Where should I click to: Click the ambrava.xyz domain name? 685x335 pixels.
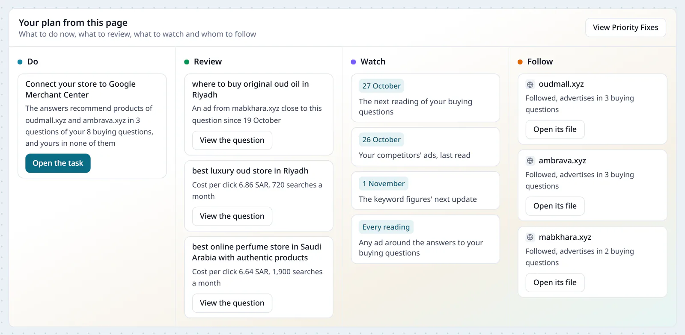(563, 161)
